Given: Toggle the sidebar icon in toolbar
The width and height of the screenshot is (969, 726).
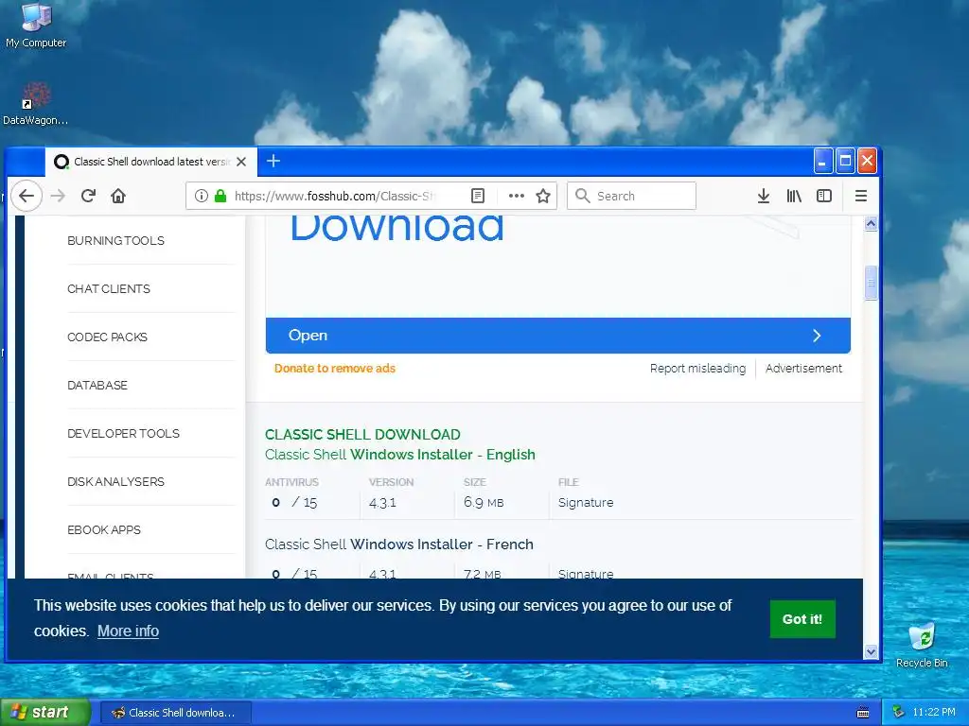Looking at the screenshot, I should pyautogui.click(x=824, y=196).
